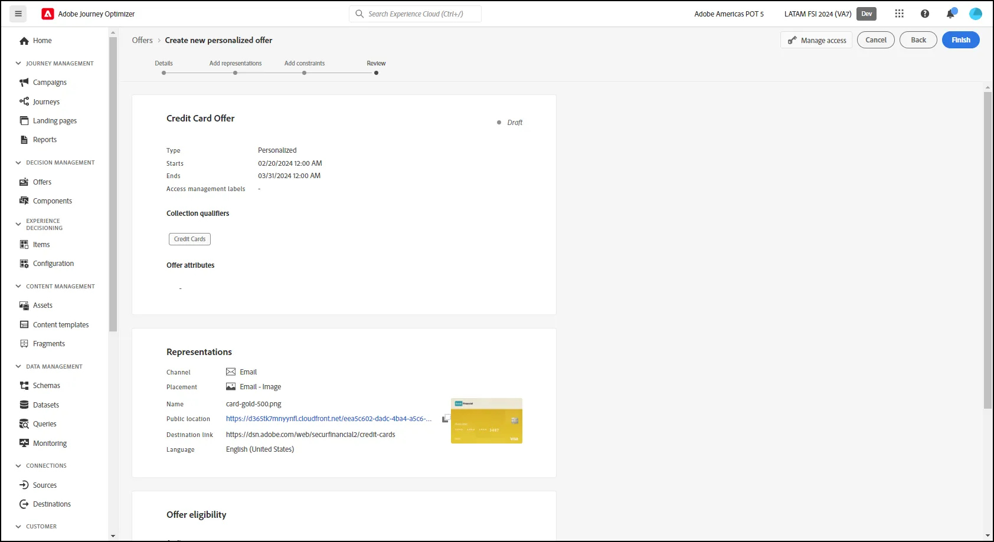This screenshot has width=994, height=542.
Task: Collapse the Content Management section
Action: (18, 286)
